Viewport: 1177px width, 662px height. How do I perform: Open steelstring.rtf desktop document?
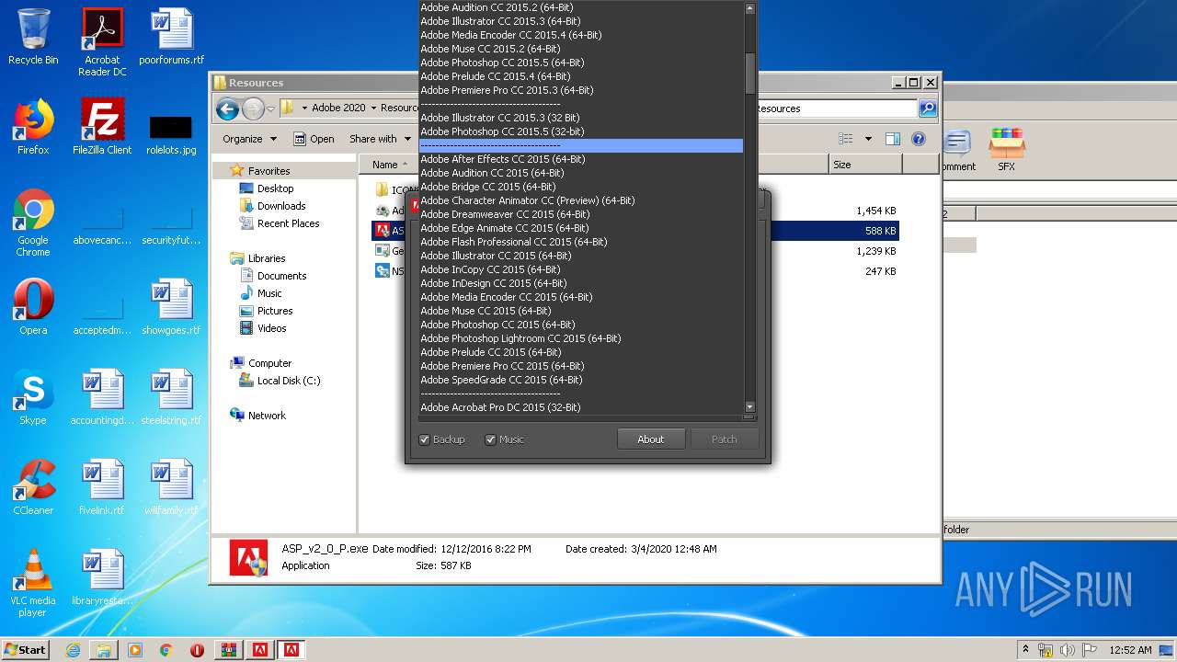tap(172, 397)
